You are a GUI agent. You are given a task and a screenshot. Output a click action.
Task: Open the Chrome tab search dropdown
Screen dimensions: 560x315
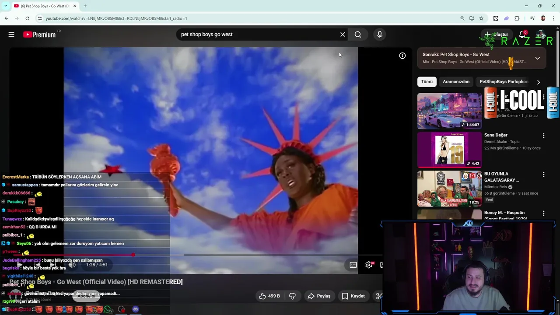(x=6, y=6)
